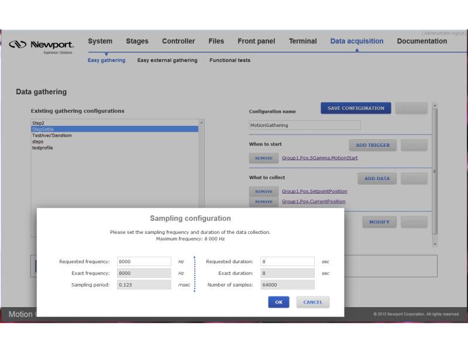468x351 pixels.
Task: Open the System menu
Action: click(x=100, y=42)
